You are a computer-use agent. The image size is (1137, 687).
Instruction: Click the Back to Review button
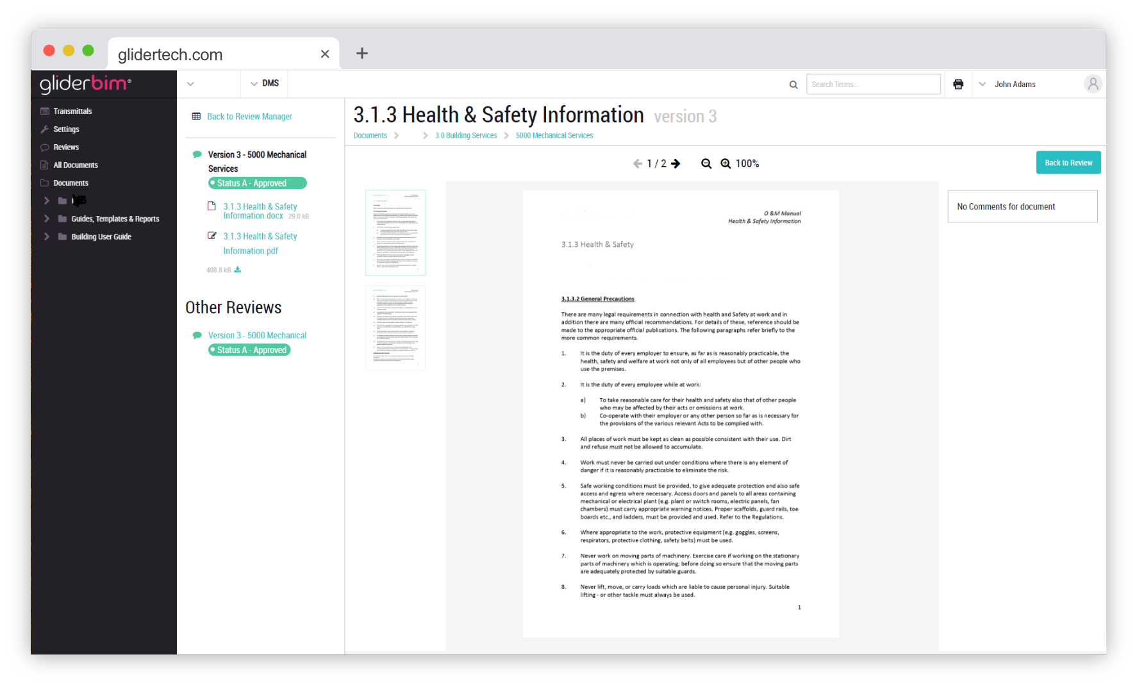[x=1068, y=163]
